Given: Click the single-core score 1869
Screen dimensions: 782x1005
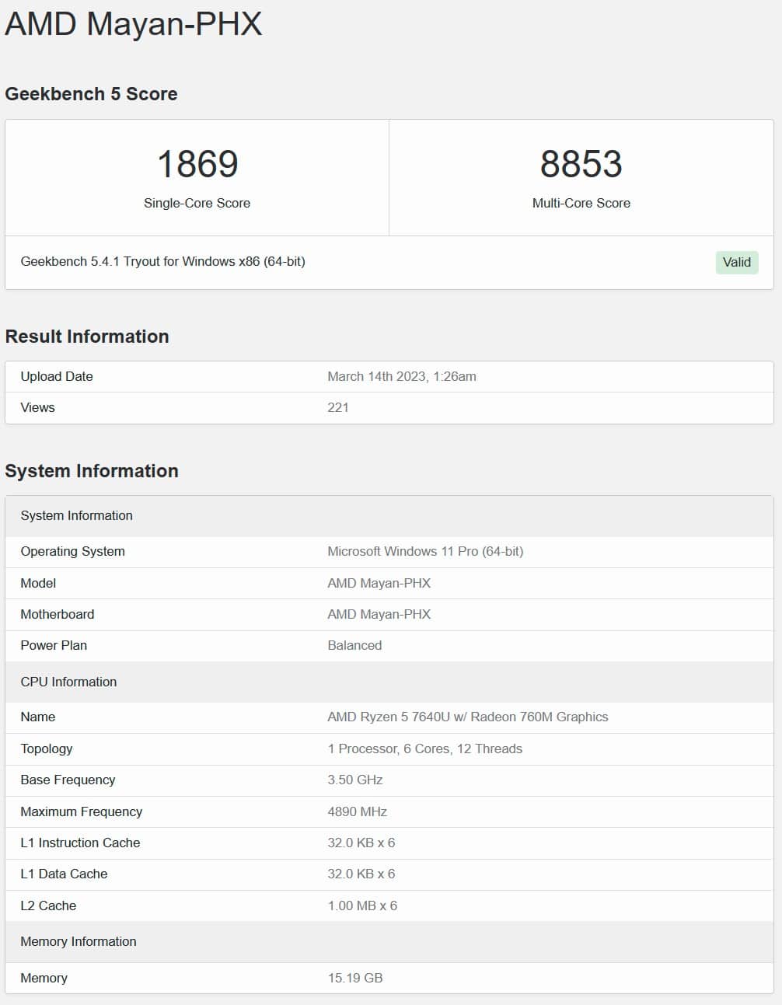Looking at the screenshot, I should [197, 164].
